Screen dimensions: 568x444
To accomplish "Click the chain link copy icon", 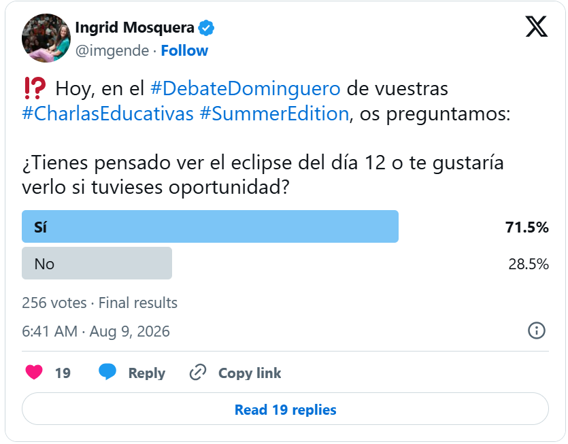I will pyautogui.click(x=198, y=373).
